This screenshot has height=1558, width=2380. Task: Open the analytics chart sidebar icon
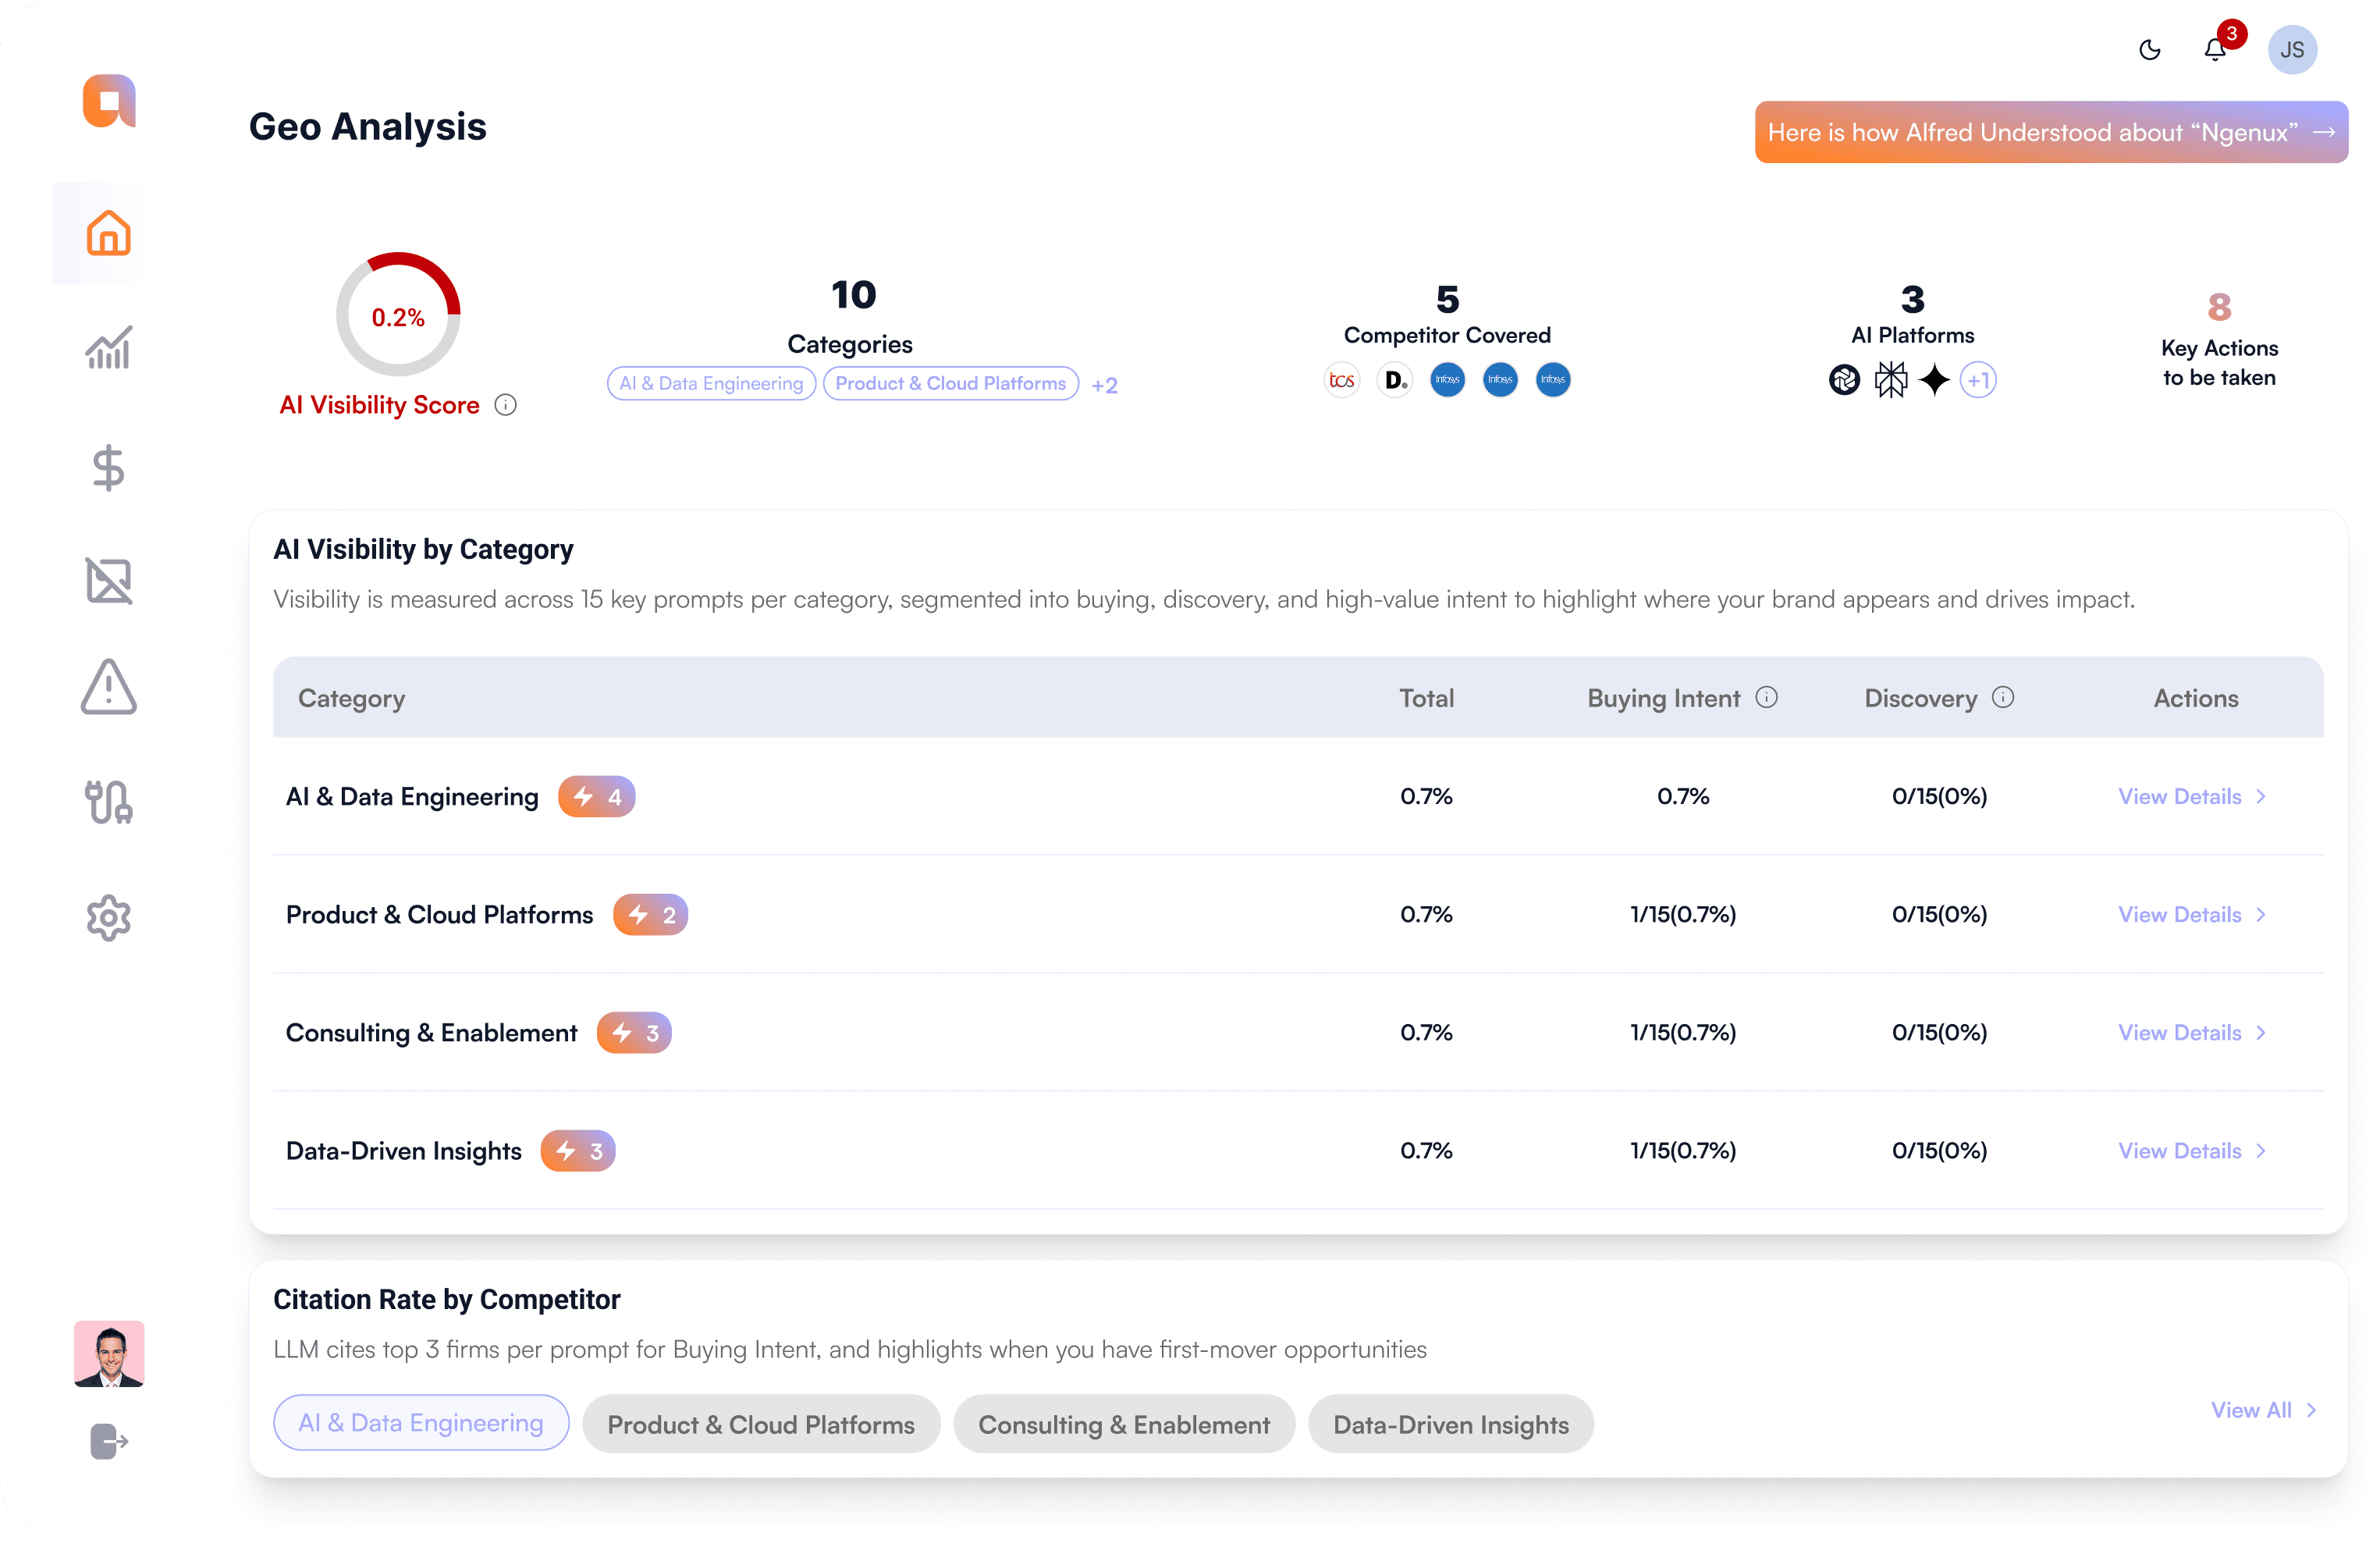point(108,349)
